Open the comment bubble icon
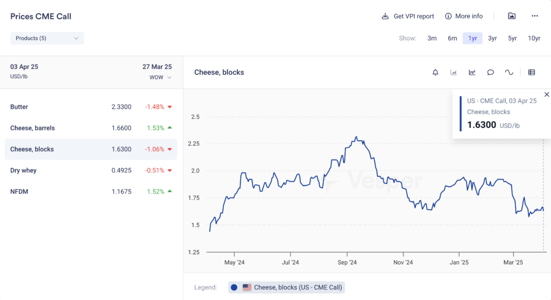 (490, 73)
